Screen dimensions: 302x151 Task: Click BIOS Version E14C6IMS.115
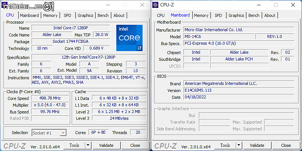(x=239, y=90)
